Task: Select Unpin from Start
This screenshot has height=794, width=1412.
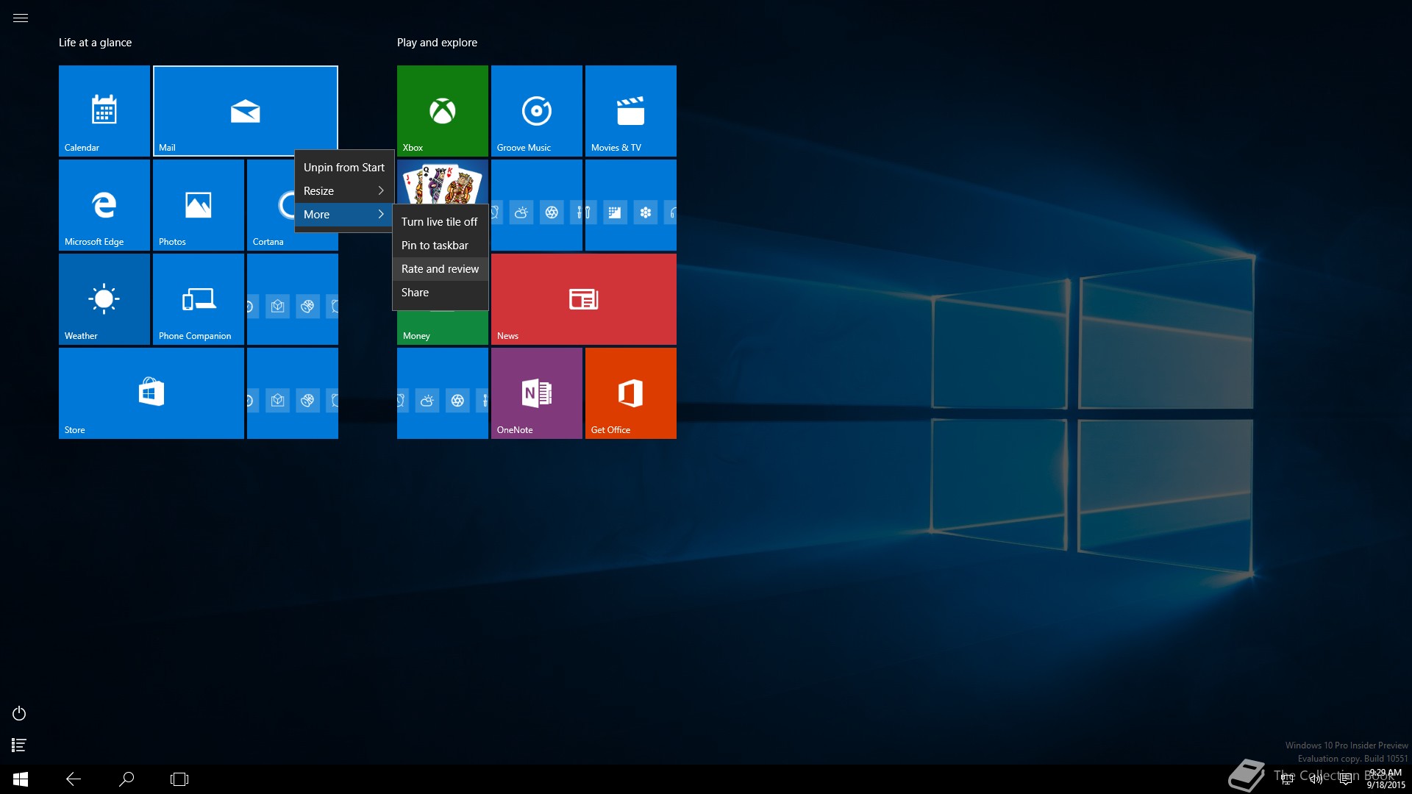Action: pyautogui.click(x=344, y=168)
